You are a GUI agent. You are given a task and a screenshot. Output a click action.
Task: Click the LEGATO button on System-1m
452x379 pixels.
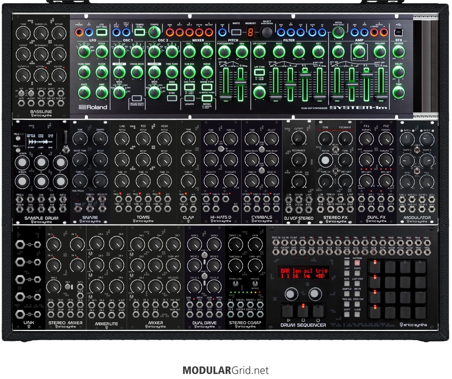pos(189,98)
